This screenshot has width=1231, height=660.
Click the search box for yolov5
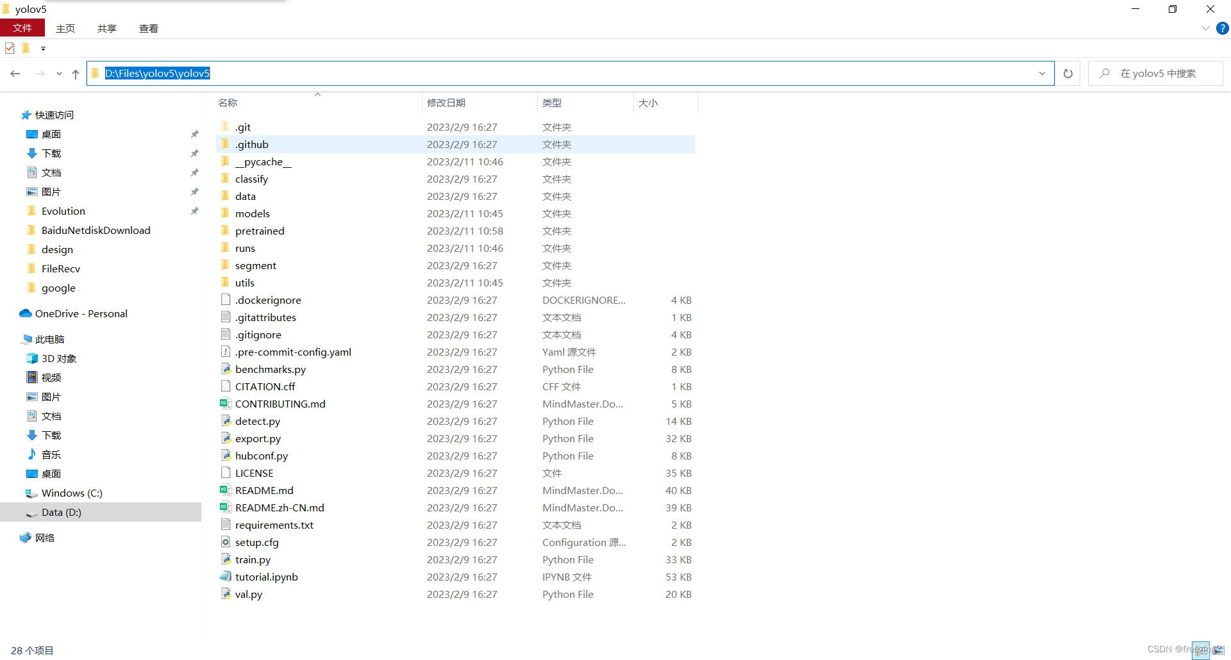pos(1156,74)
